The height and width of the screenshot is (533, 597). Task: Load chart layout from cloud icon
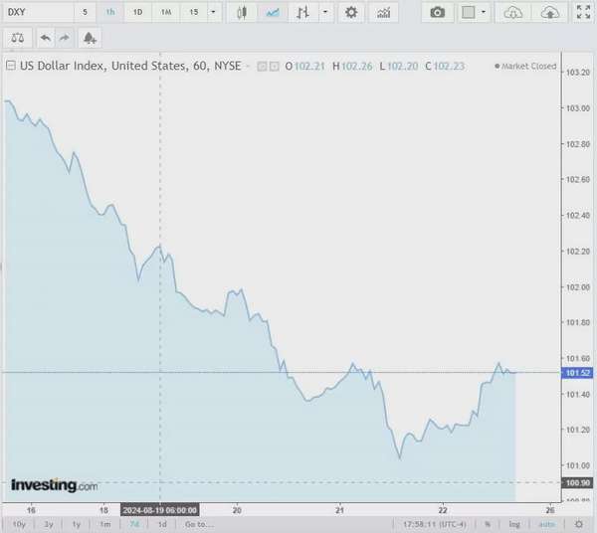pyautogui.click(x=512, y=13)
